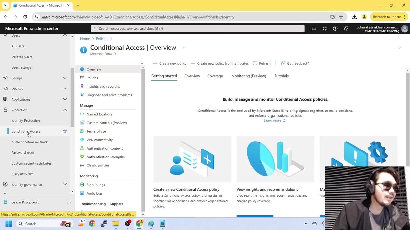Open the browser downloads icon
410x230 pixels.
coord(354,17)
